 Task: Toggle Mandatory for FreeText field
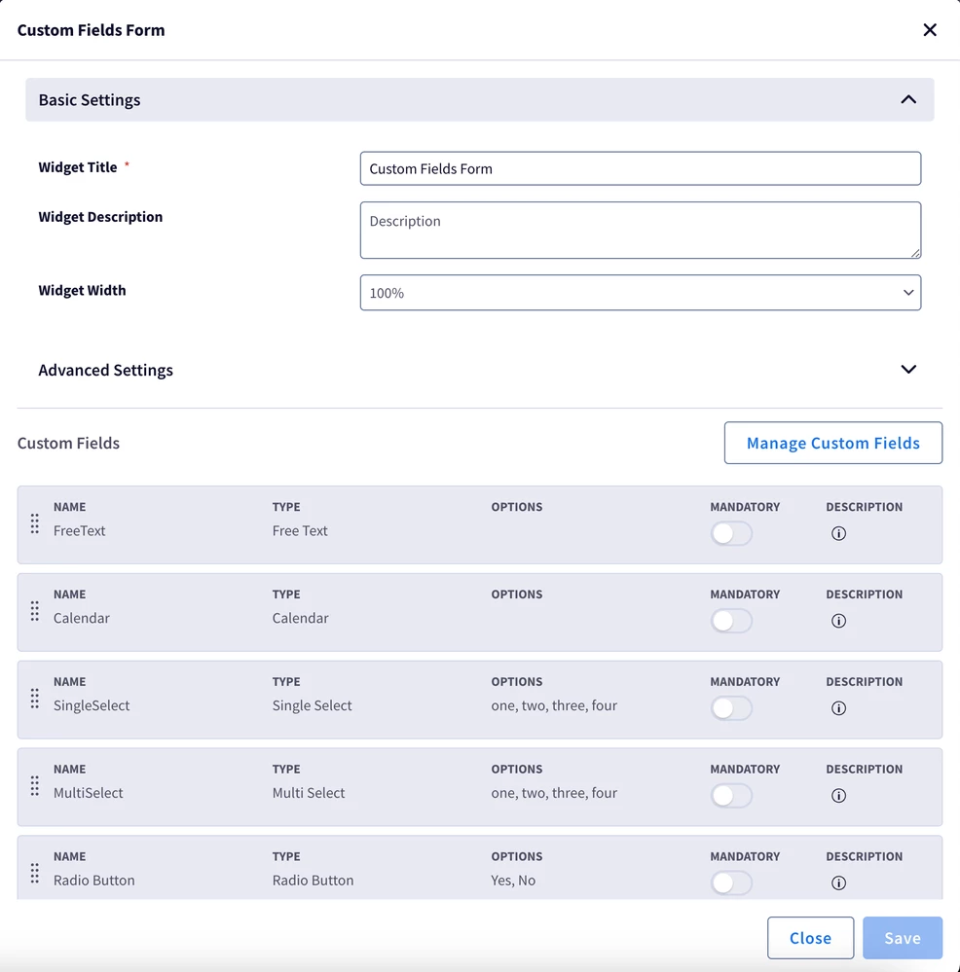tap(731, 533)
